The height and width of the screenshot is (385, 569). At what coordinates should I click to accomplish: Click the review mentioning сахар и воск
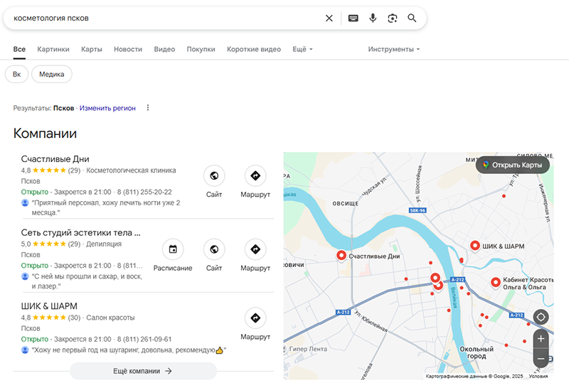pos(87,281)
